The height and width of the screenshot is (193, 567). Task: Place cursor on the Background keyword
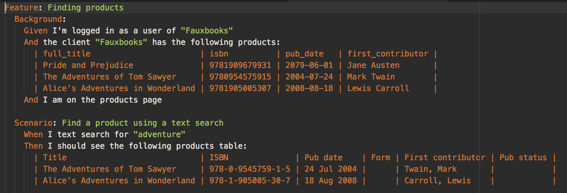(38, 19)
